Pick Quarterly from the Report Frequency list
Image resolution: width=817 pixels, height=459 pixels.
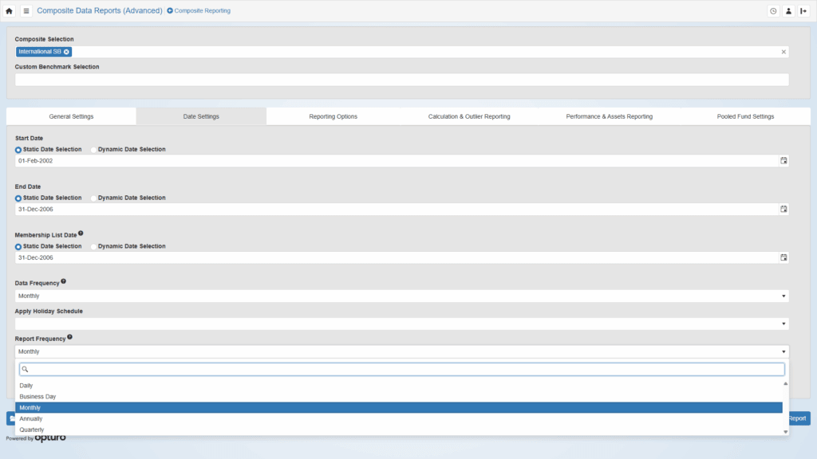click(x=32, y=430)
